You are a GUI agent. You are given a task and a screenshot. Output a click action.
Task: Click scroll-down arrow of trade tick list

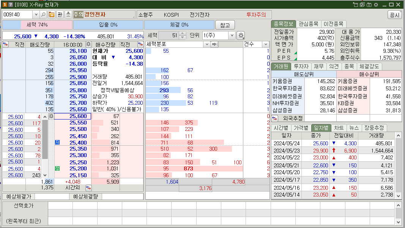45,175
